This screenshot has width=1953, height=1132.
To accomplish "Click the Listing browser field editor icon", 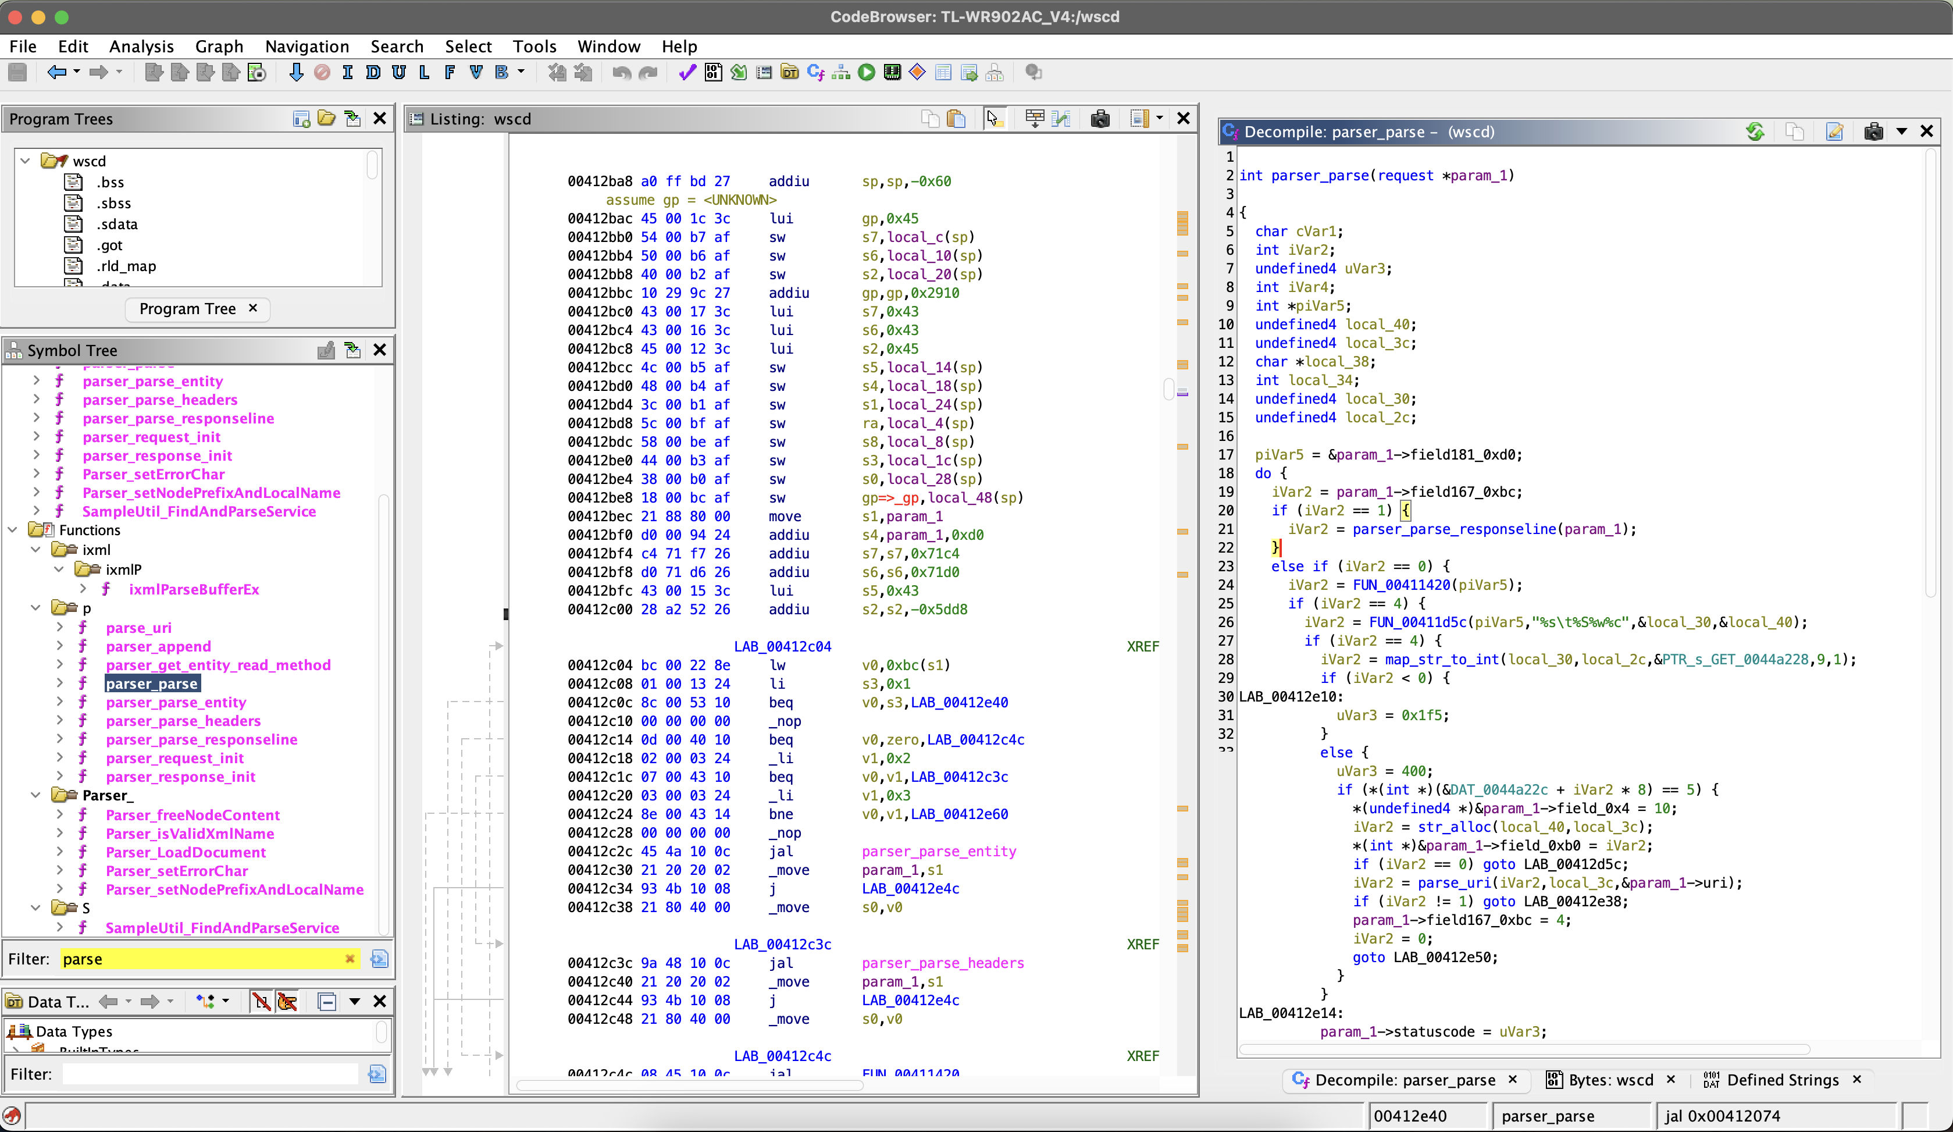I will pyautogui.click(x=1139, y=119).
